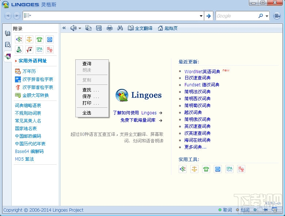Choose 查找 ... from the context menu
Screen dimensions: 285x216
point(92,90)
